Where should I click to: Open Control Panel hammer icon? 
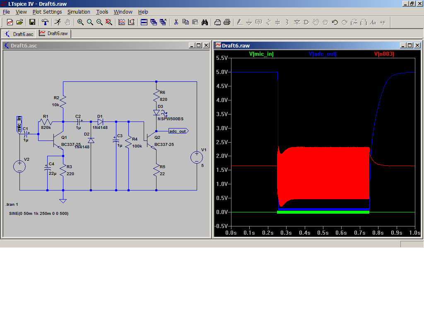click(45, 22)
